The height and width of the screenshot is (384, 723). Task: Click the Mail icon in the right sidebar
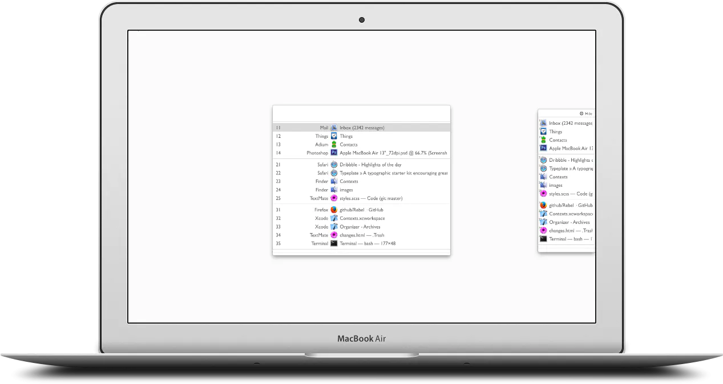[x=543, y=123]
